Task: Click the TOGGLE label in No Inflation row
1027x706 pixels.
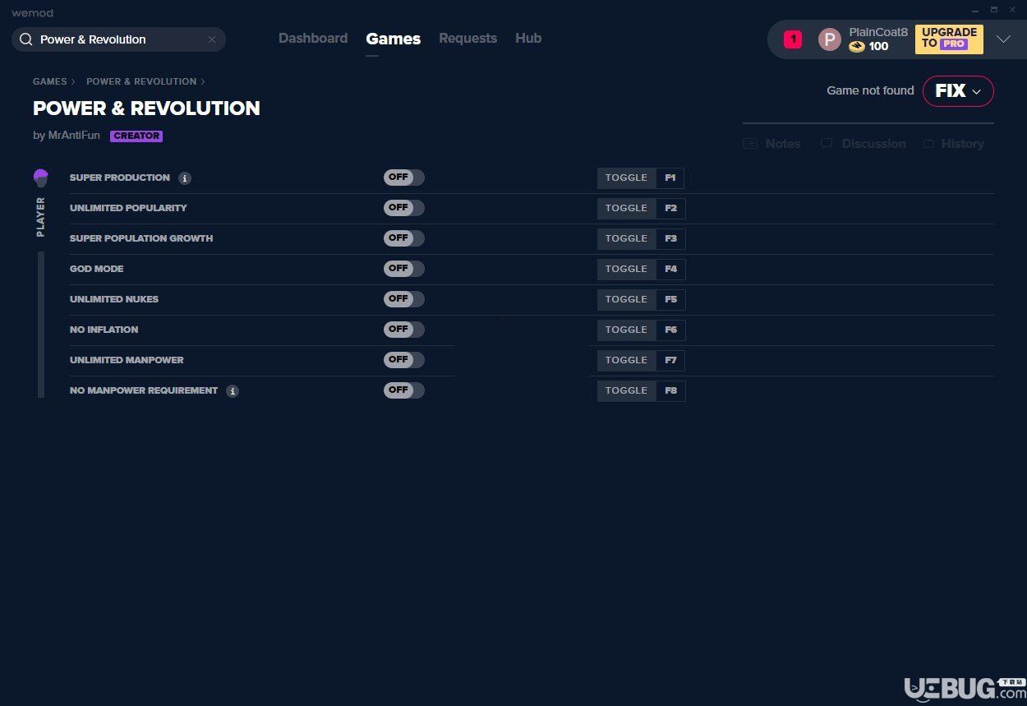Action: point(626,330)
